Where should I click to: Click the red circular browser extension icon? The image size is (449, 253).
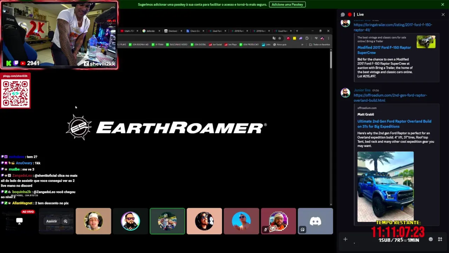pos(288,38)
